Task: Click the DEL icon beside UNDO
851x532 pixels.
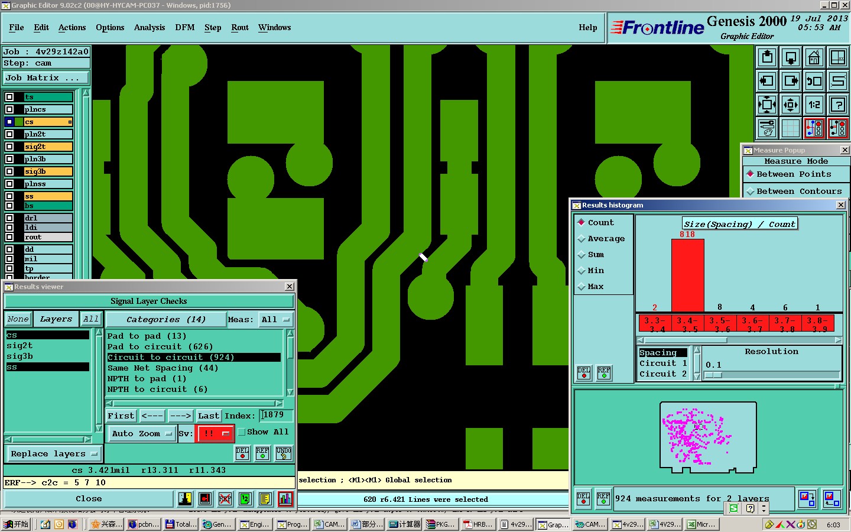Action: [242, 453]
